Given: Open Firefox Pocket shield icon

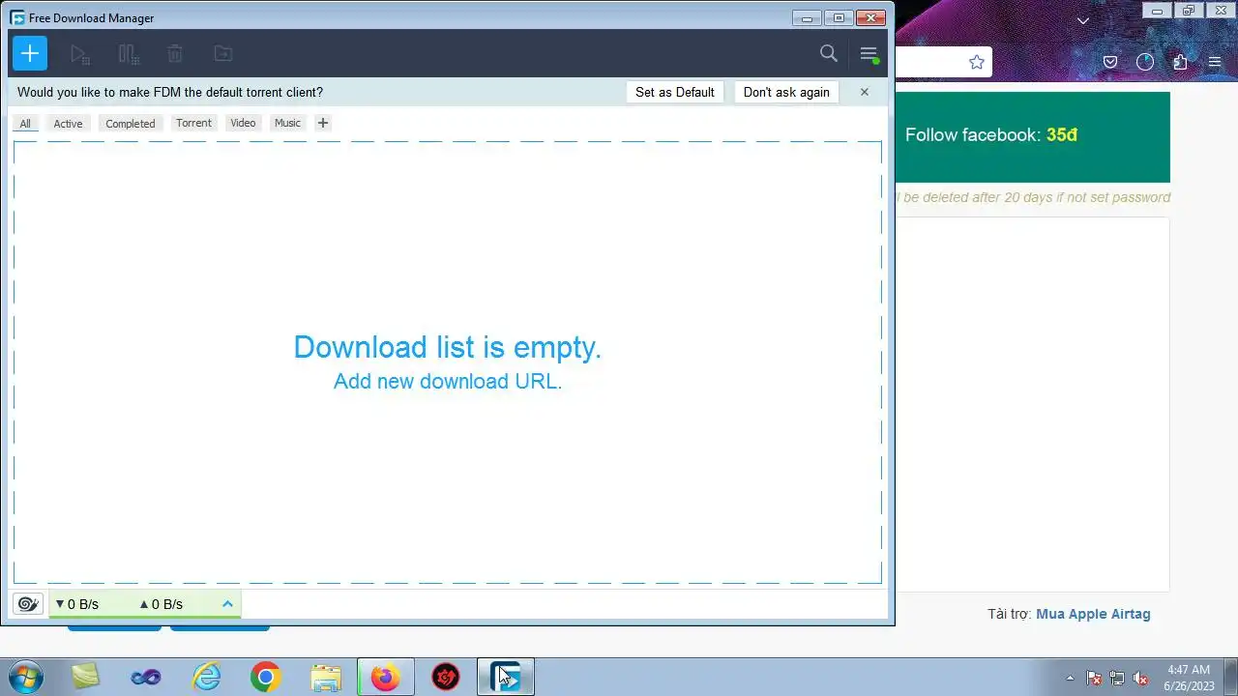Looking at the screenshot, I should (1110, 62).
